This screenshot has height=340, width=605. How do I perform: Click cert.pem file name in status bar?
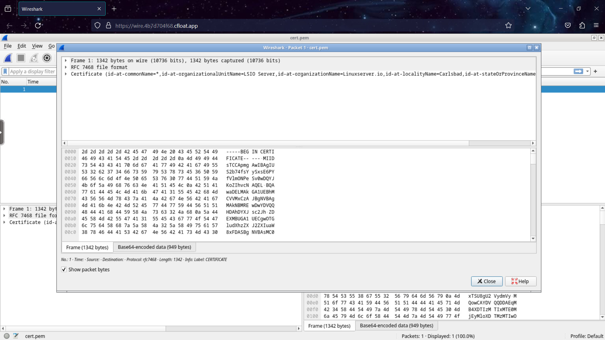35,336
